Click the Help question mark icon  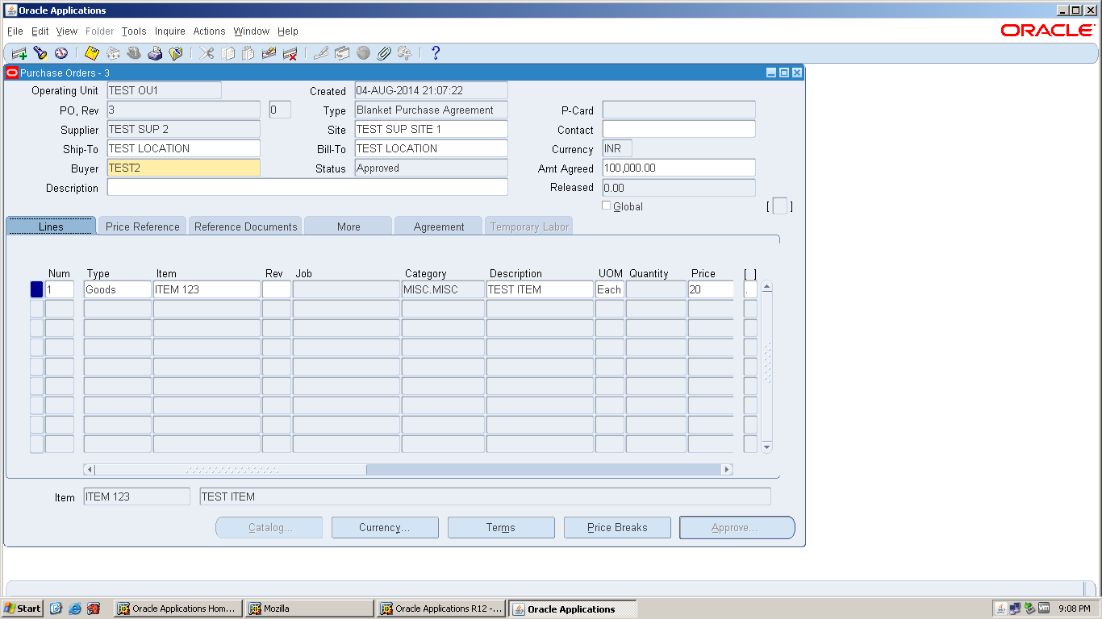pos(435,52)
